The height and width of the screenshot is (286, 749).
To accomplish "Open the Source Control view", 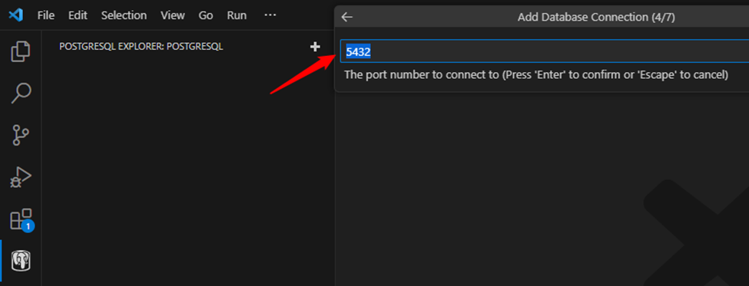I will 21,135.
